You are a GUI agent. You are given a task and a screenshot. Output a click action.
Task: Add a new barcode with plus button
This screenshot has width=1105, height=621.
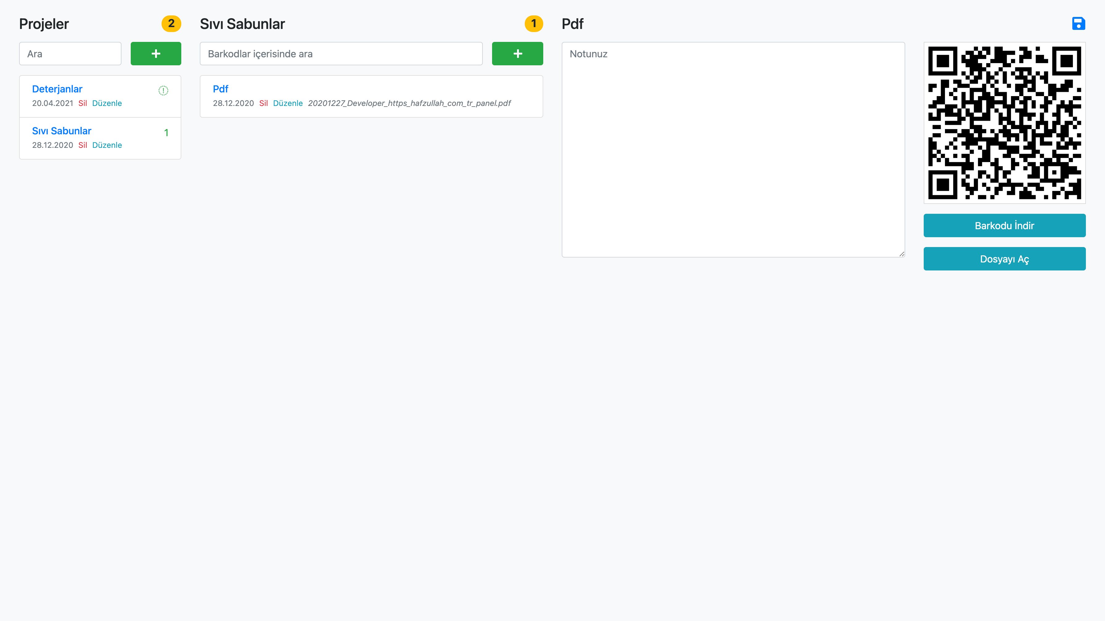pyautogui.click(x=517, y=54)
